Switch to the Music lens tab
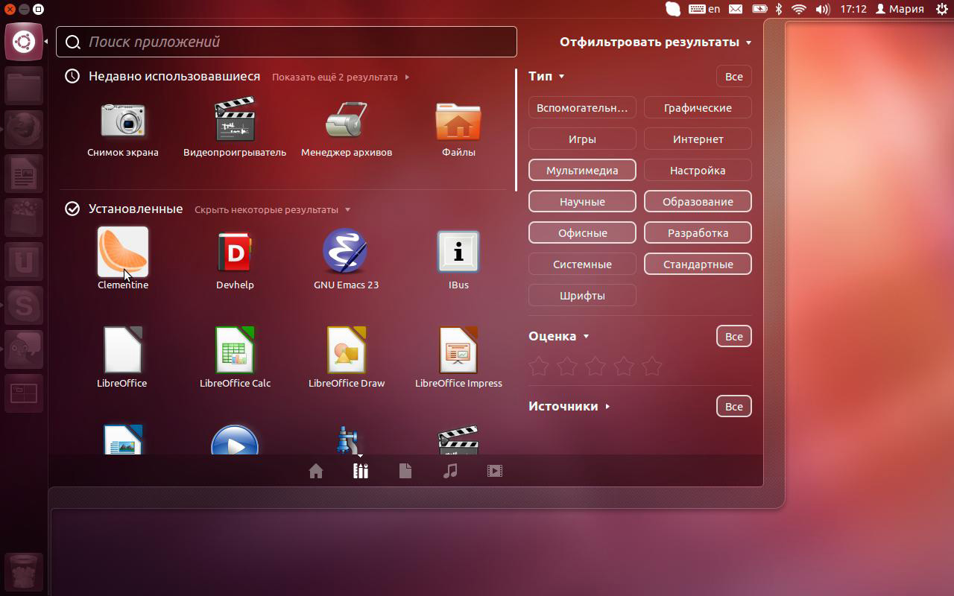Viewport: 954px width, 596px height. click(450, 471)
